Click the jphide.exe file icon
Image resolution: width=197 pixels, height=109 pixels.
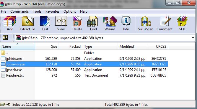pyautogui.click(x=3, y=59)
